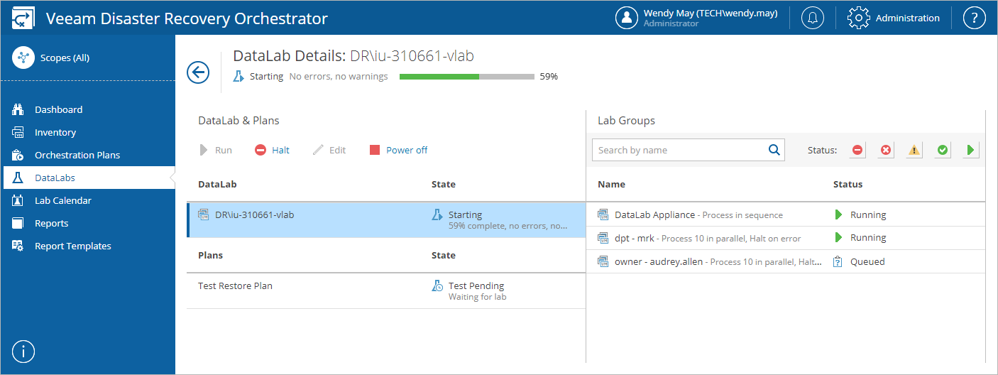Screen dimensions: 998x375
Task: Filter lab groups by running status
Action: 970,150
